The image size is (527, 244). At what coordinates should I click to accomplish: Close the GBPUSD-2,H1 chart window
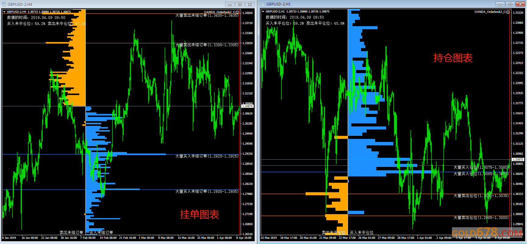[x=520, y=4]
